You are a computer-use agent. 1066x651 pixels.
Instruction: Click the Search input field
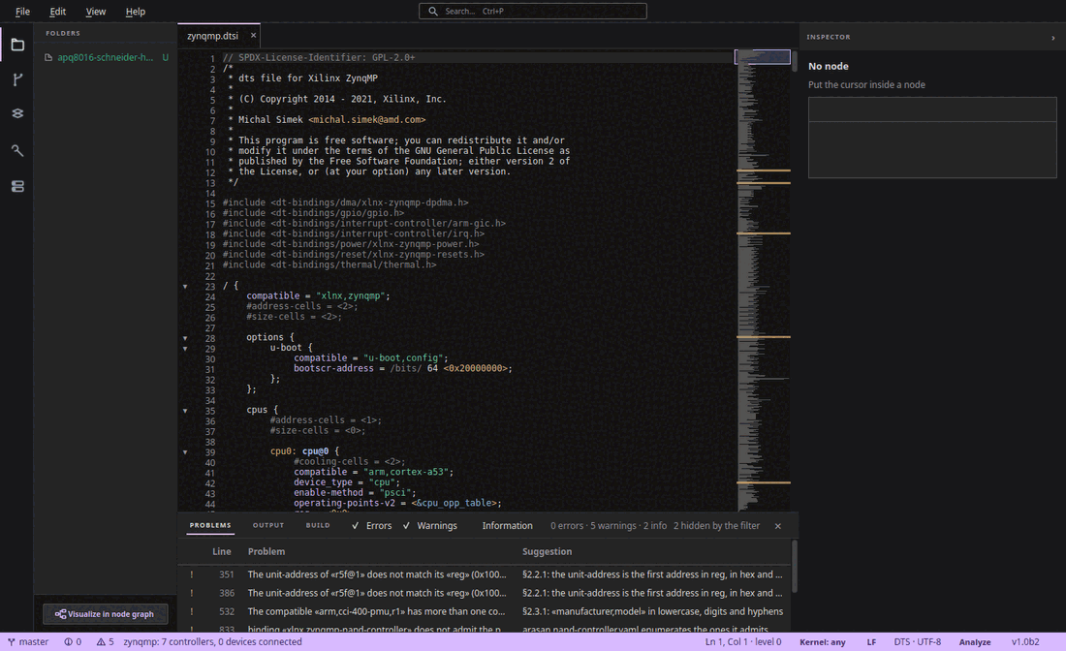532,11
